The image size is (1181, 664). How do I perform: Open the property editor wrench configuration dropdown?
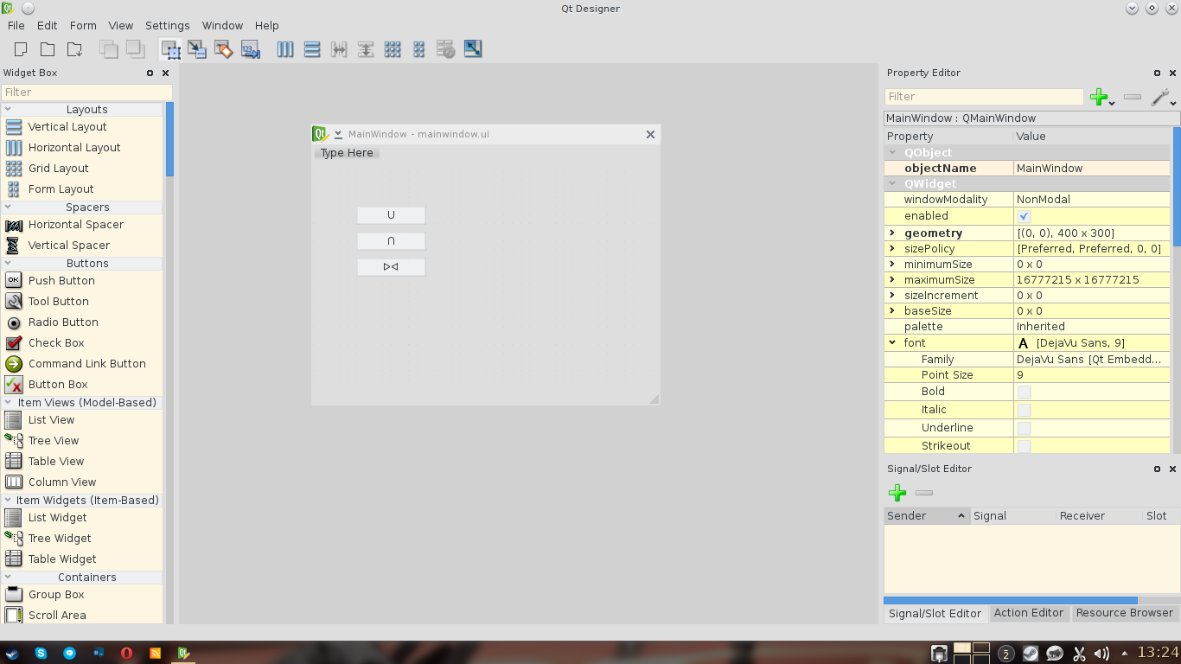[1163, 98]
